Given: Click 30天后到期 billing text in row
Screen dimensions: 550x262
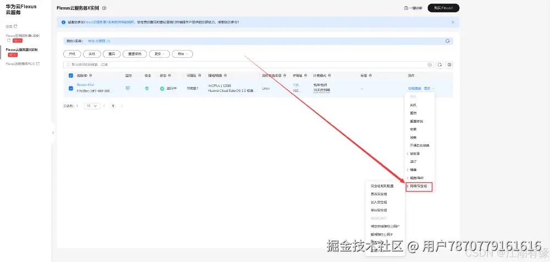Looking at the screenshot, I should coord(322,91).
